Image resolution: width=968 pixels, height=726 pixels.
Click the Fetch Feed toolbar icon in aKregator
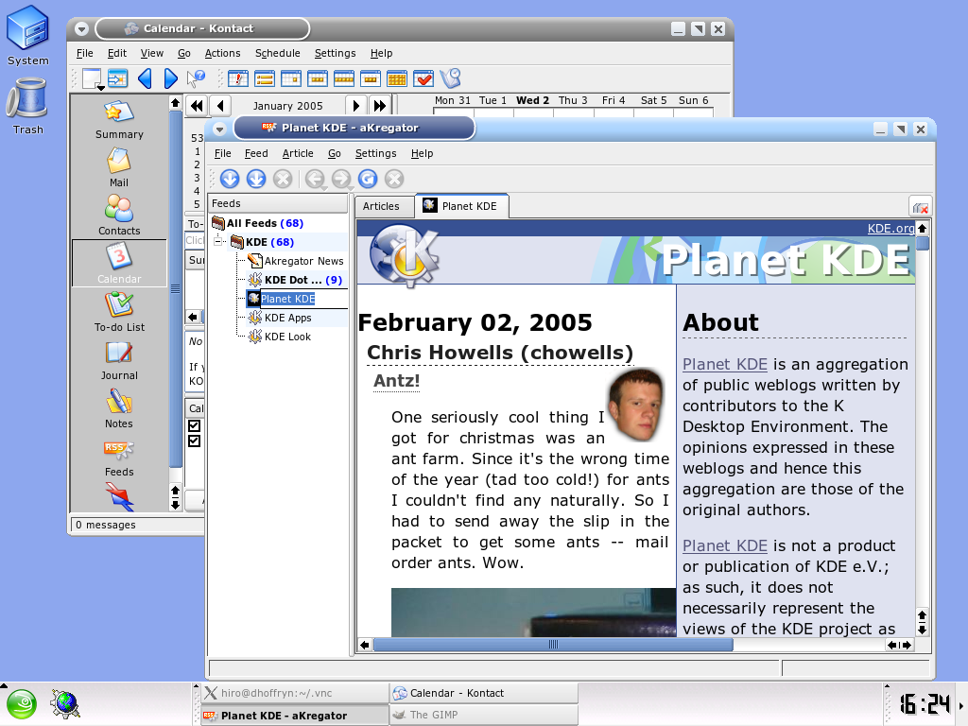point(230,179)
